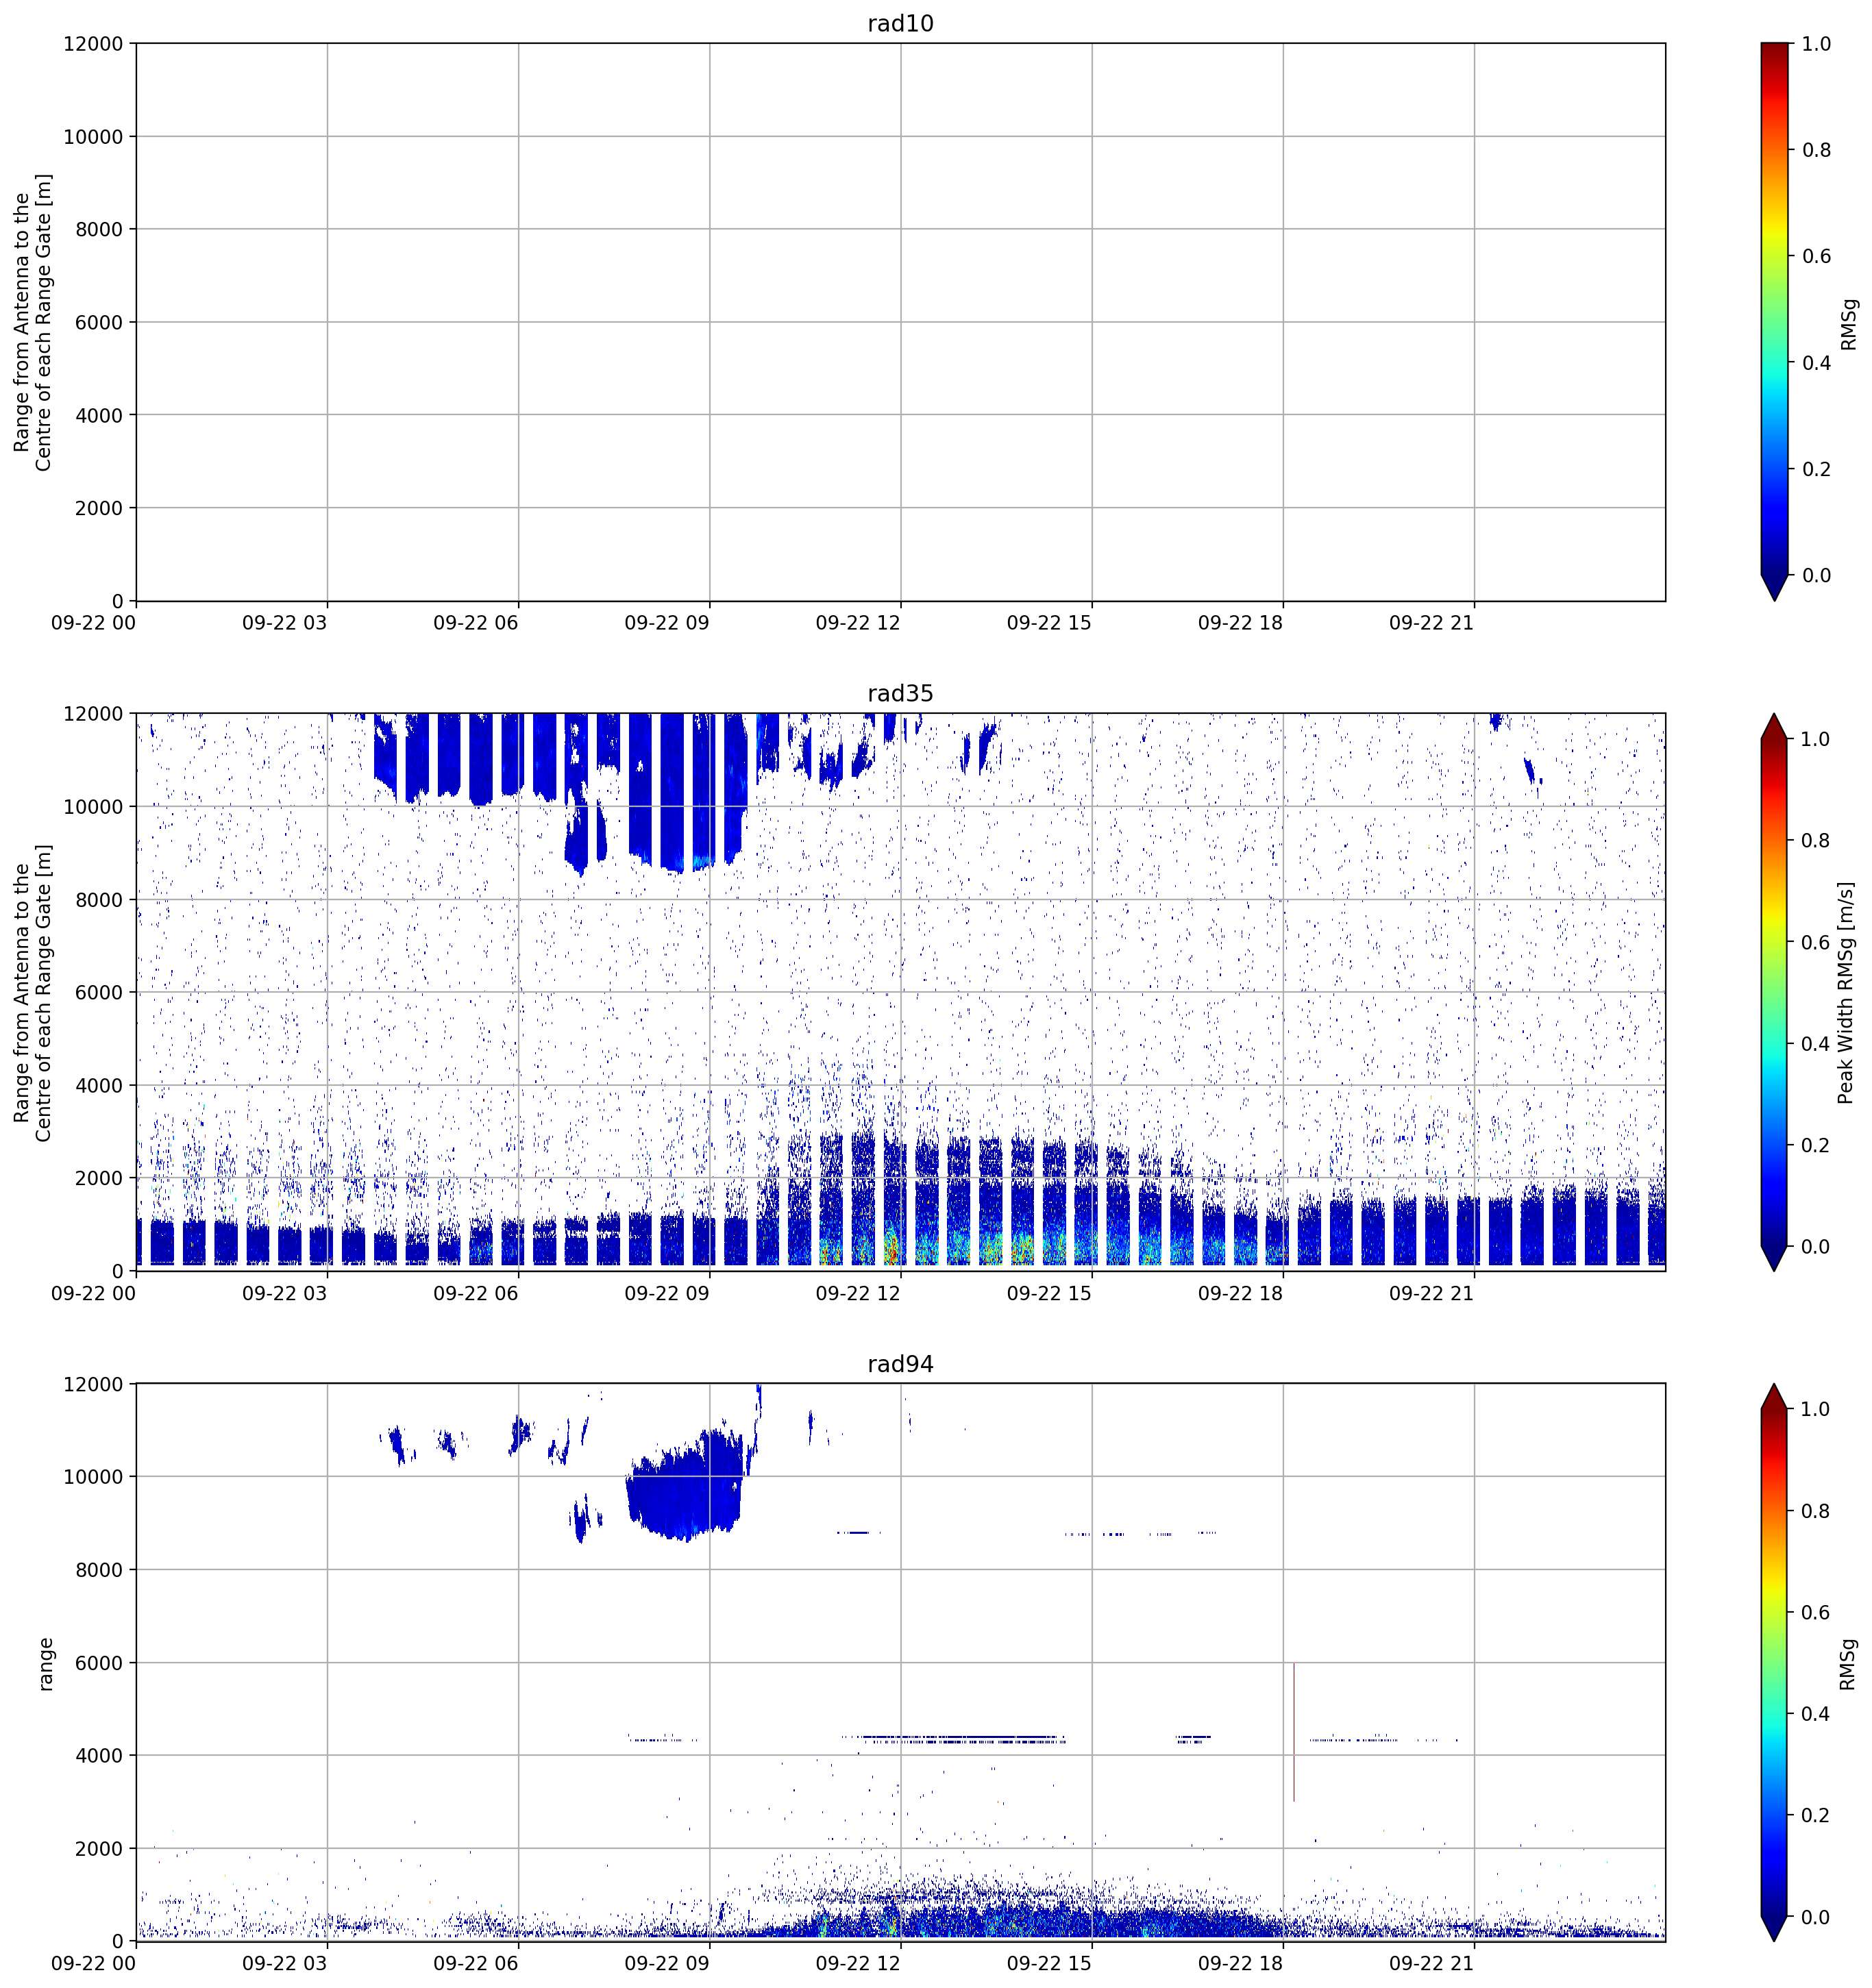Click the empty rad10 plot area

coord(900,322)
